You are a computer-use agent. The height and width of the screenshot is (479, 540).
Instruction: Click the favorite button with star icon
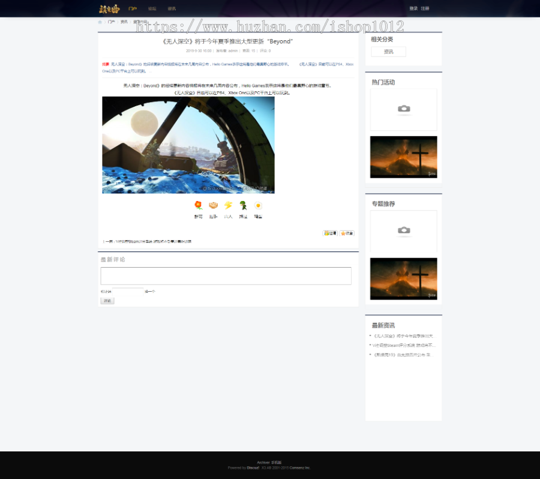pyautogui.click(x=347, y=233)
